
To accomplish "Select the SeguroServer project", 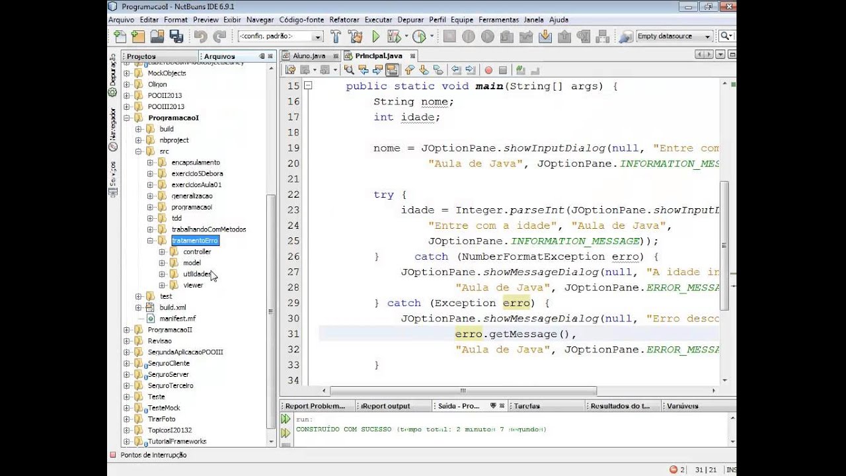I will [x=168, y=374].
